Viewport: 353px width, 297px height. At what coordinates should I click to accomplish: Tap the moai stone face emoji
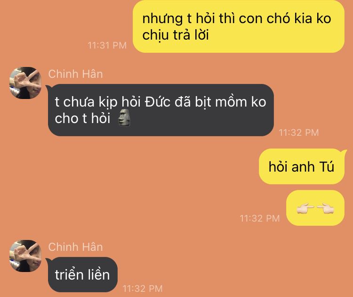tap(124, 117)
